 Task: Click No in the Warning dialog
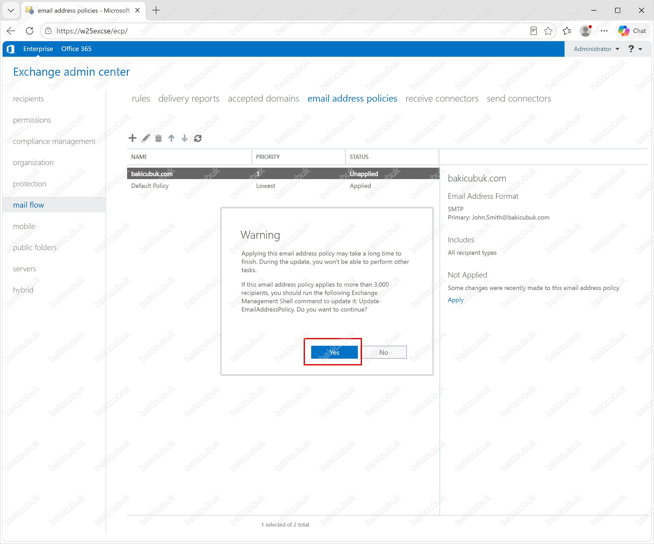384,352
